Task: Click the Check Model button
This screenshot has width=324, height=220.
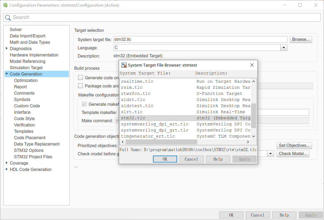Action: [x=293, y=153]
